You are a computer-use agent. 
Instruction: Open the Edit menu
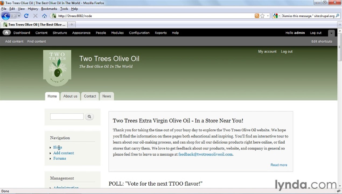[12, 9]
